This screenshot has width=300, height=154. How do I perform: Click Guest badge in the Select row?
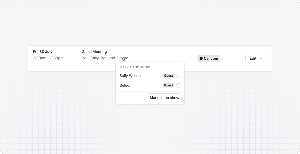point(168,85)
